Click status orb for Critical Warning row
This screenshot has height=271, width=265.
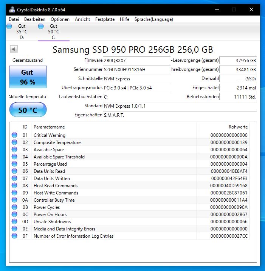14,135
